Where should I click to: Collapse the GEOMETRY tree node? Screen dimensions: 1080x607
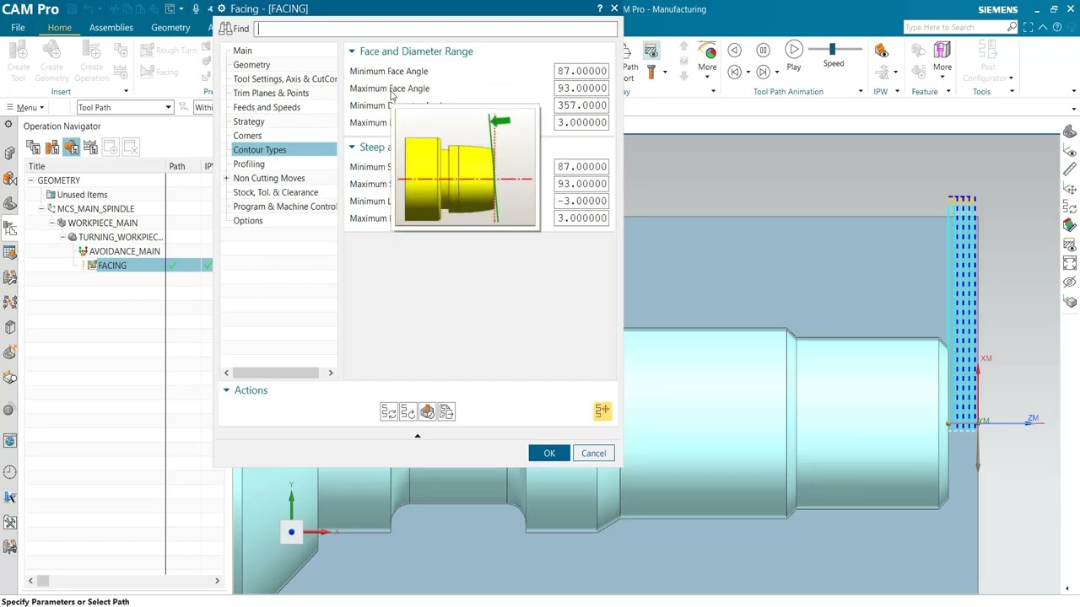(x=30, y=180)
